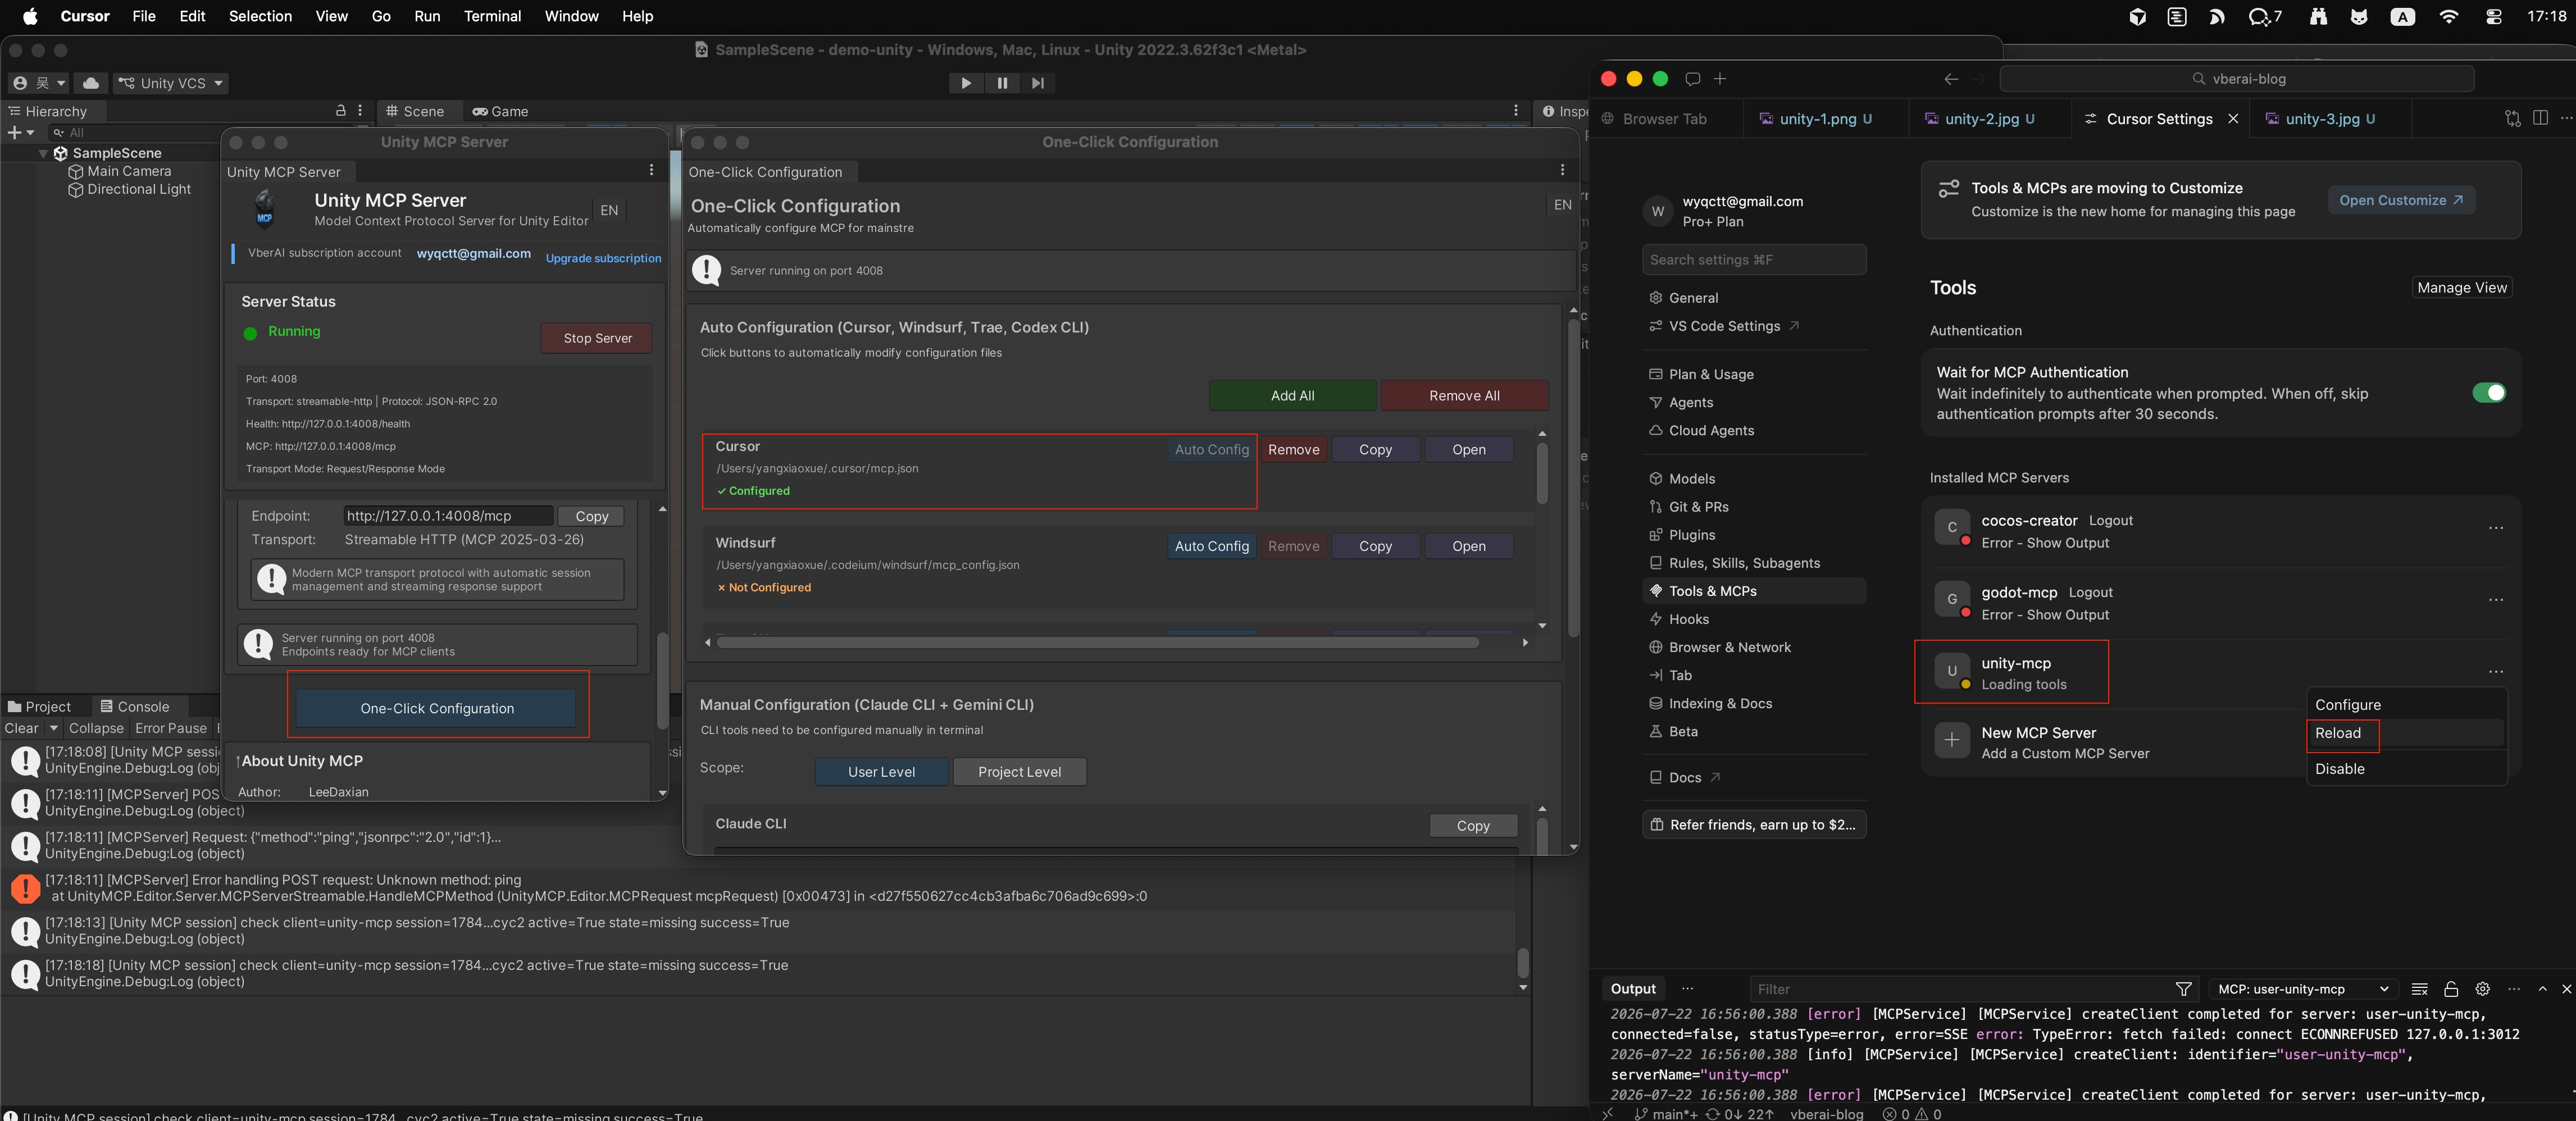Toggle Console Error Pause option
The height and width of the screenshot is (1121, 2576).
point(171,728)
